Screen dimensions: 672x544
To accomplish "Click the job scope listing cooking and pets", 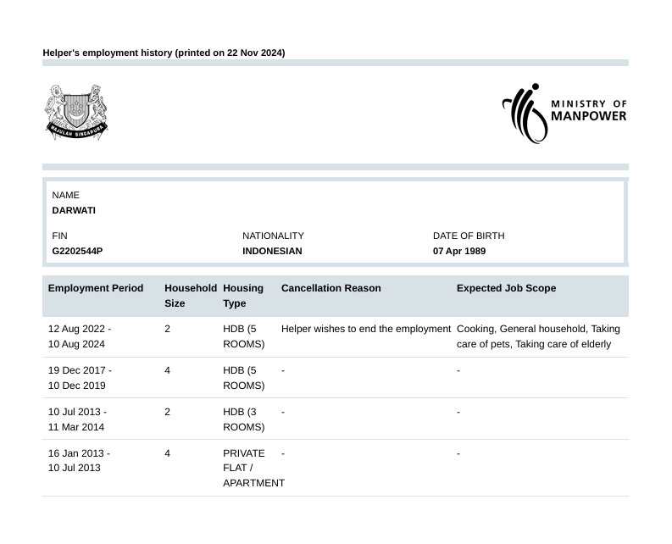I will [x=538, y=336].
